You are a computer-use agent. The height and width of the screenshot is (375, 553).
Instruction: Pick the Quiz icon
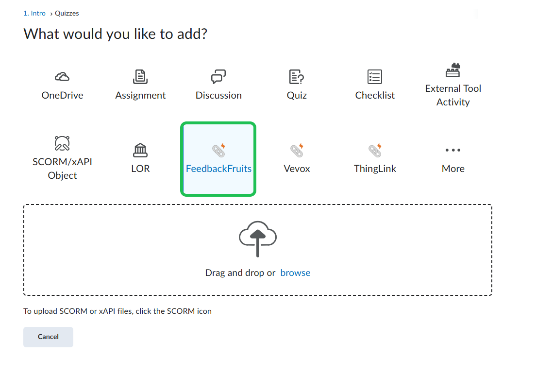[x=297, y=77]
